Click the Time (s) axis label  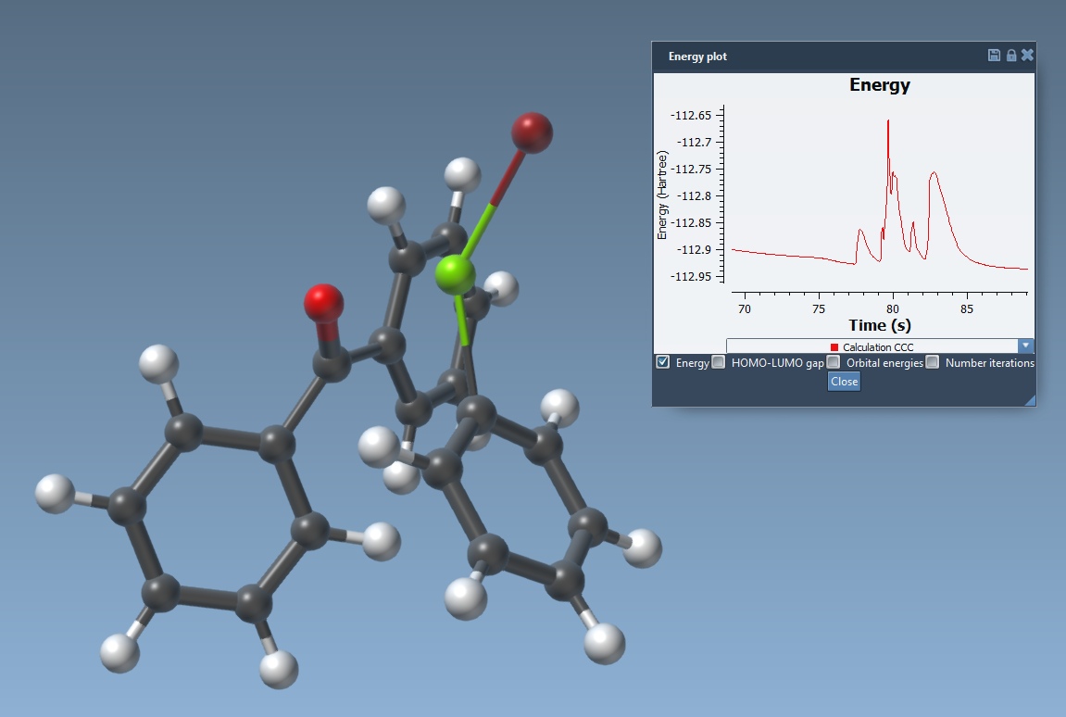pyautogui.click(x=879, y=325)
